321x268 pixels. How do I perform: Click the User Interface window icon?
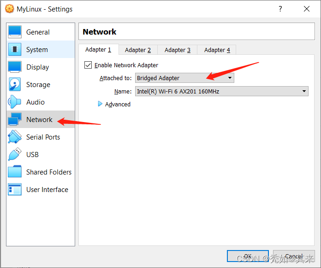[15, 189]
